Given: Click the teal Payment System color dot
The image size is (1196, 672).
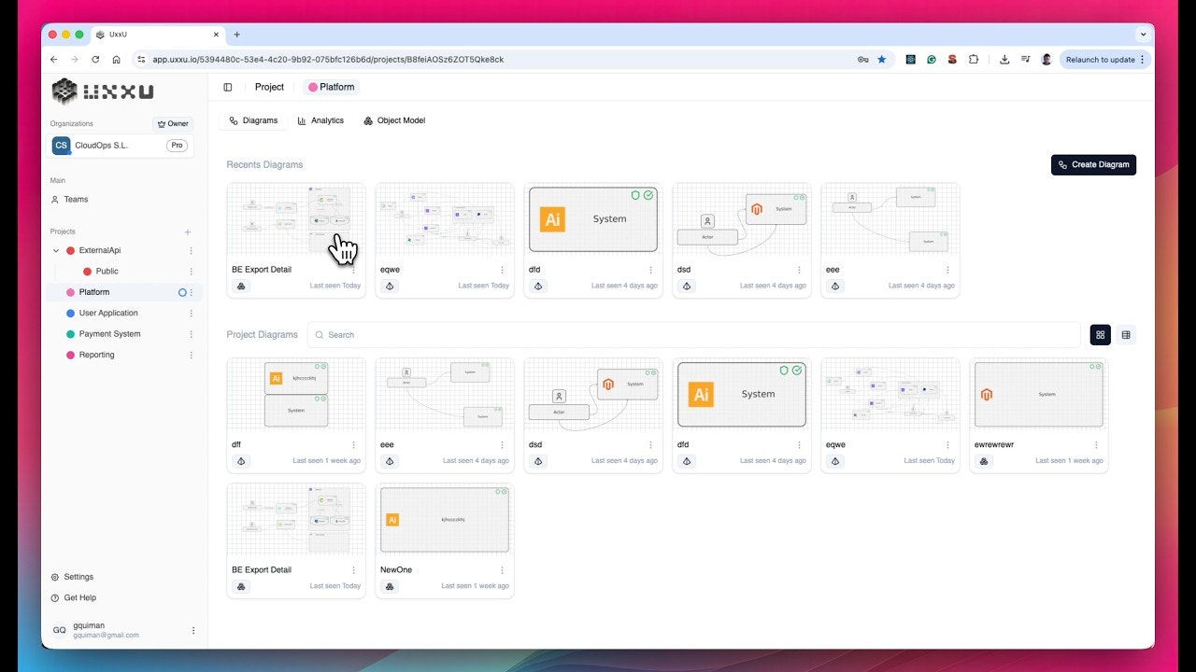Looking at the screenshot, I should 70,334.
